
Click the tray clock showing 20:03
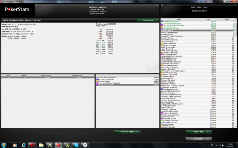(x=230, y=145)
